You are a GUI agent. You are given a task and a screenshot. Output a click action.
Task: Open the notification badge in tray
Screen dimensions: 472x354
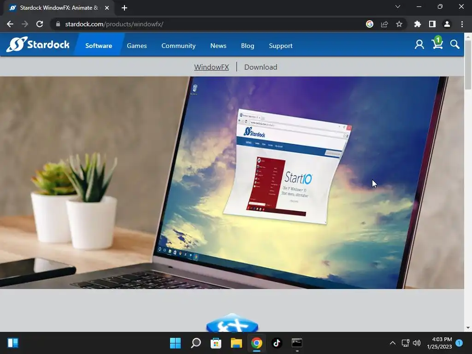(459, 342)
